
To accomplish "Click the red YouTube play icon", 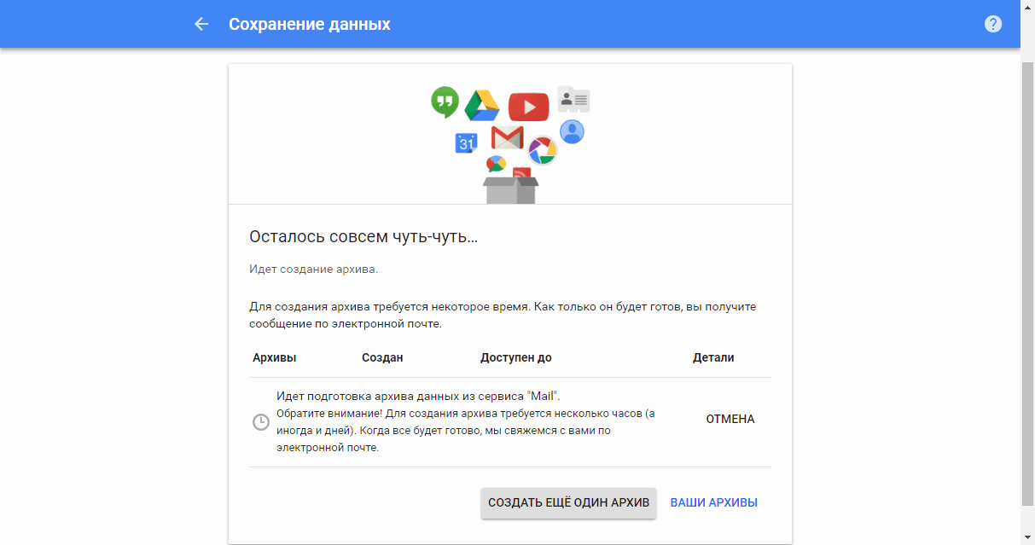I will coord(528,107).
